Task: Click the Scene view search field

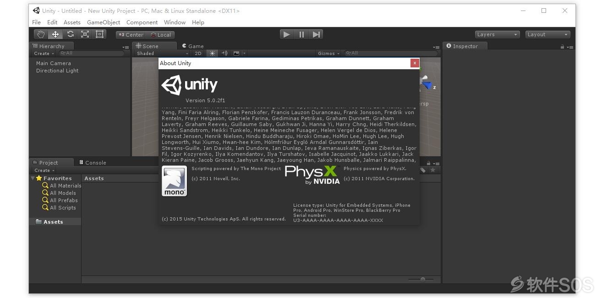Action: 391,53
